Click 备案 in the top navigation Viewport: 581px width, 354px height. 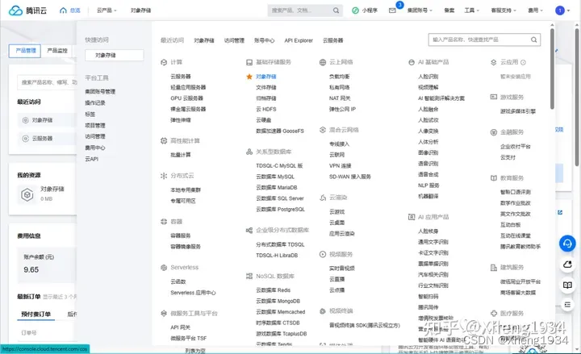[449, 10]
